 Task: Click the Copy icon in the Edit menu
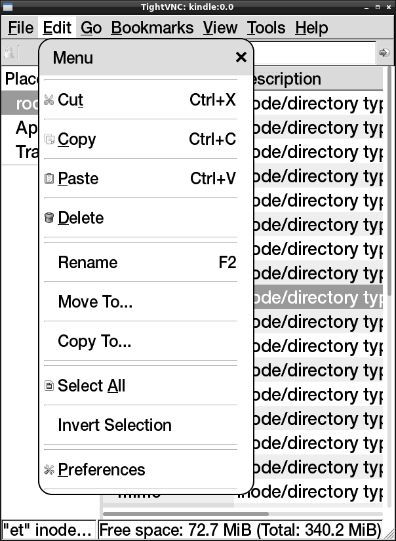[x=49, y=139]
